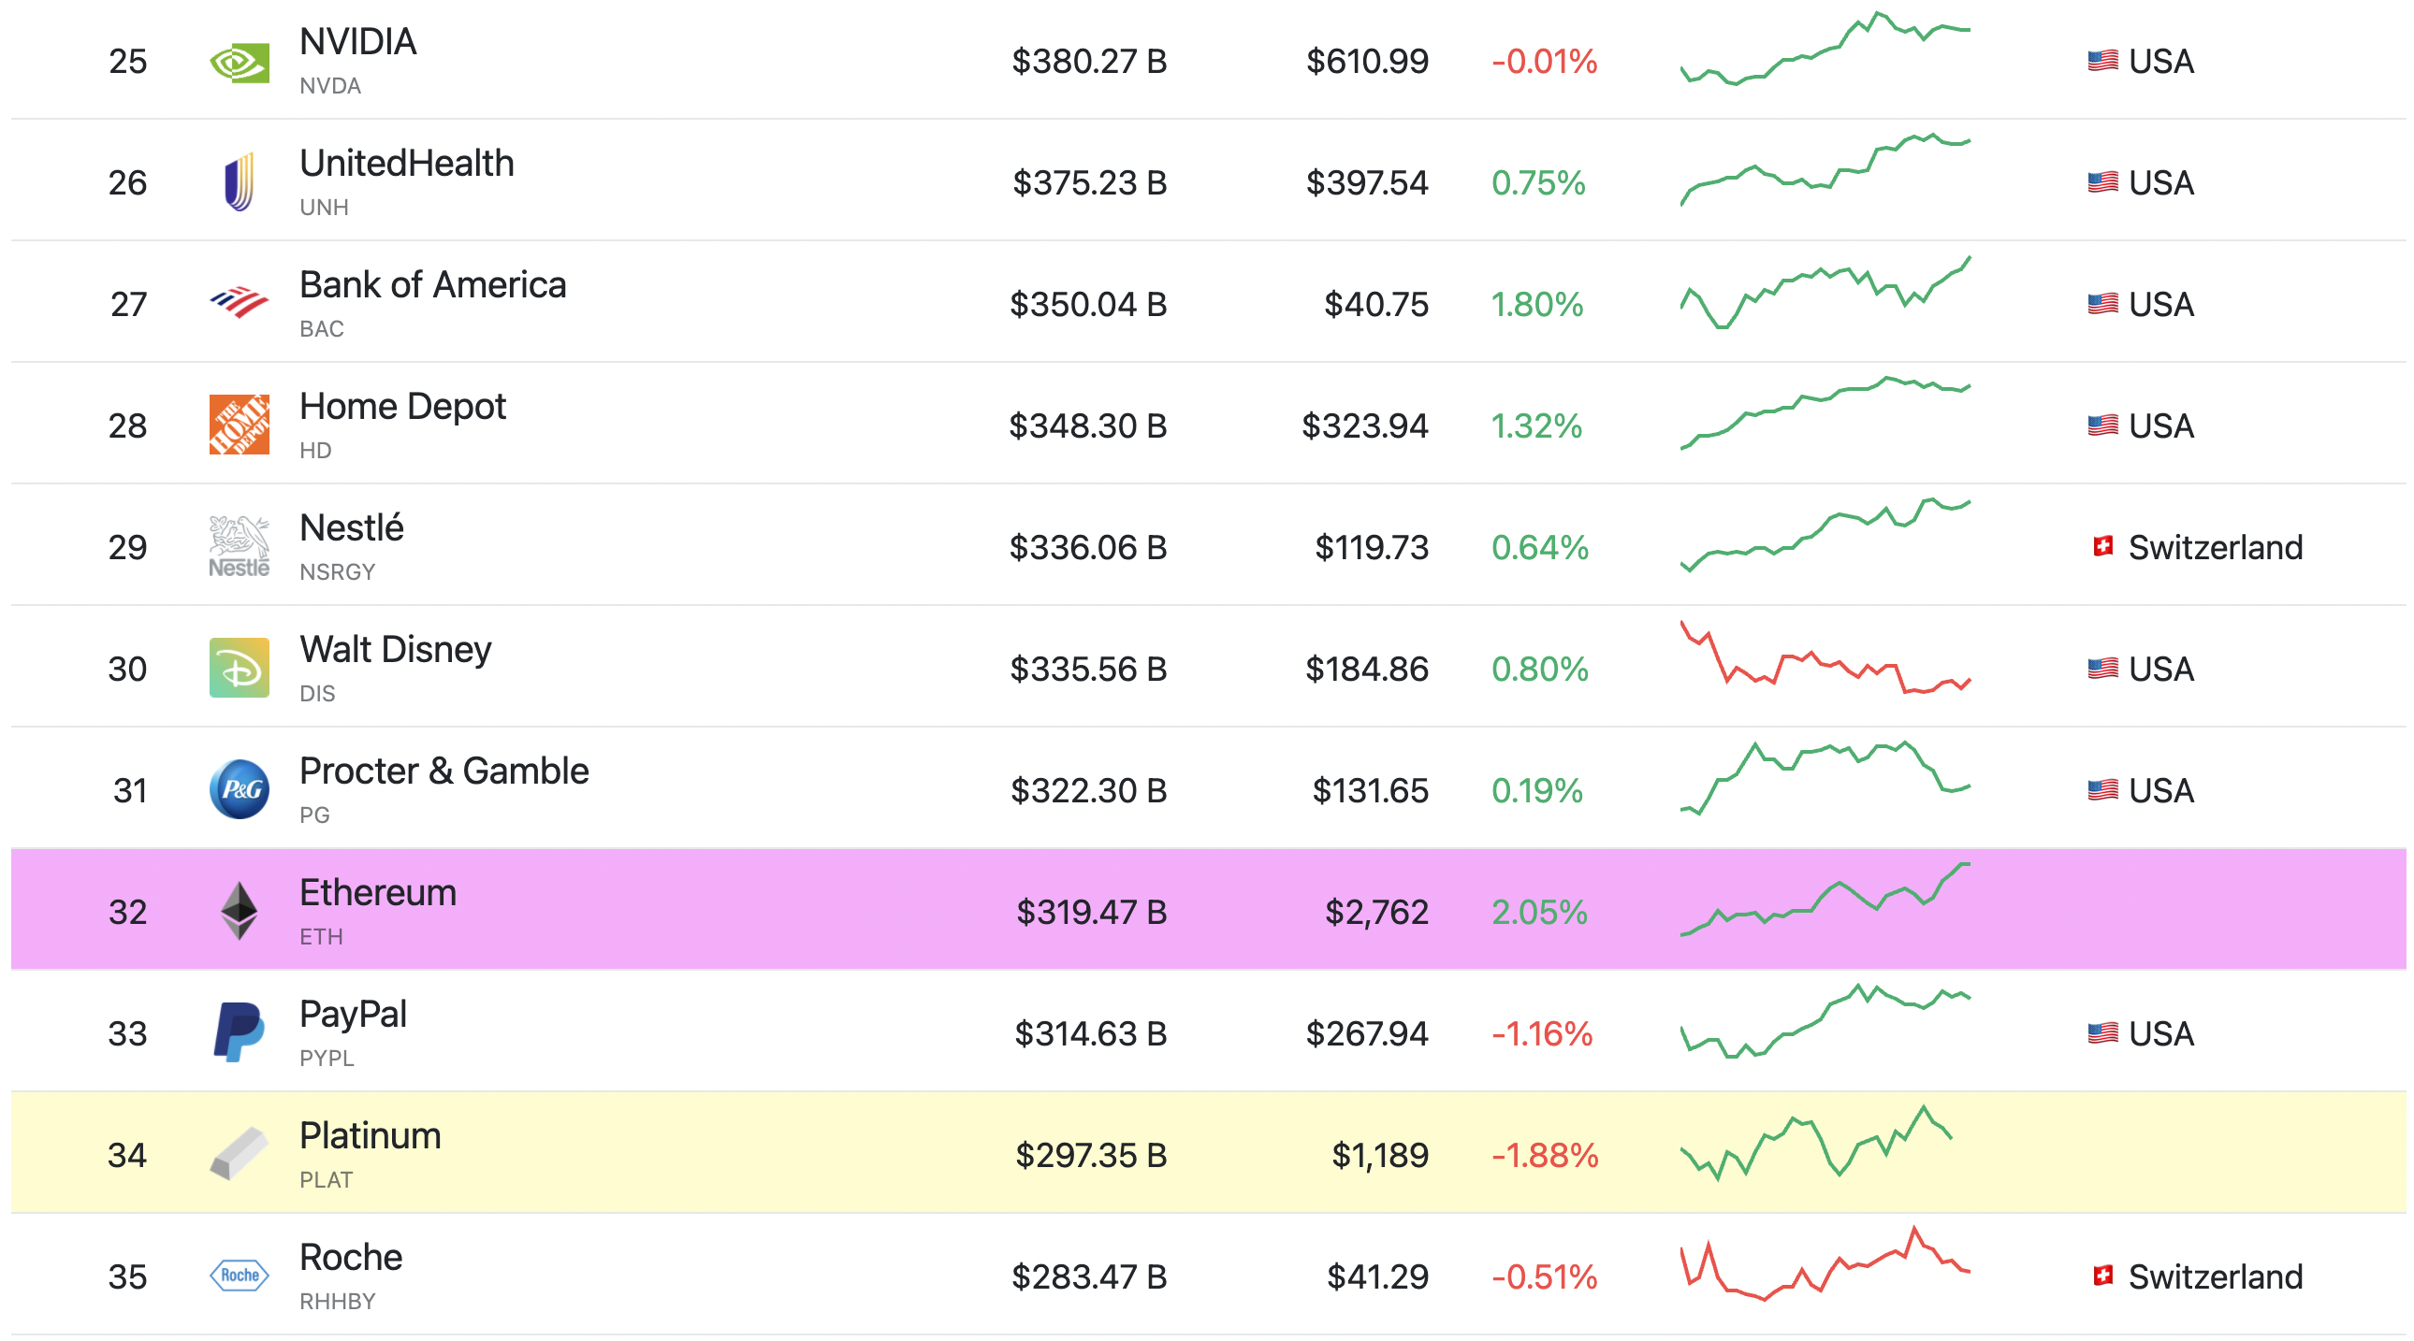This screenshot has width=2414, height=1341.
Task: Select PayPal daily change -1.16%
Action: tap(1542, 1034)
